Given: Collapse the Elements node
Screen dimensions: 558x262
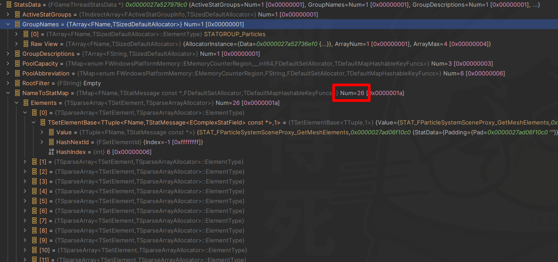Looking at the screenshot, I should coord(17,103).
